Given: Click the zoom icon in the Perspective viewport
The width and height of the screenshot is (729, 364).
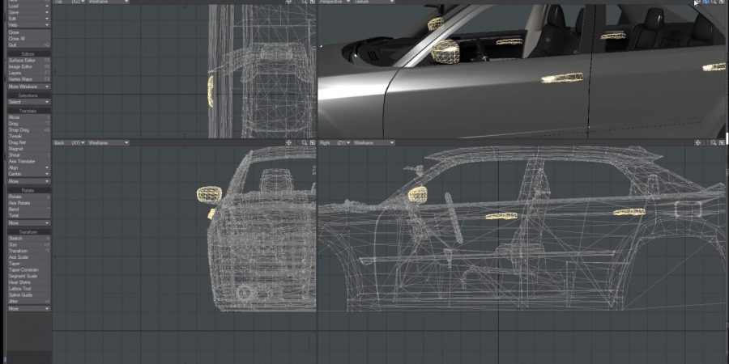Looking at the screenshot, I should click(x=713, y=2).
